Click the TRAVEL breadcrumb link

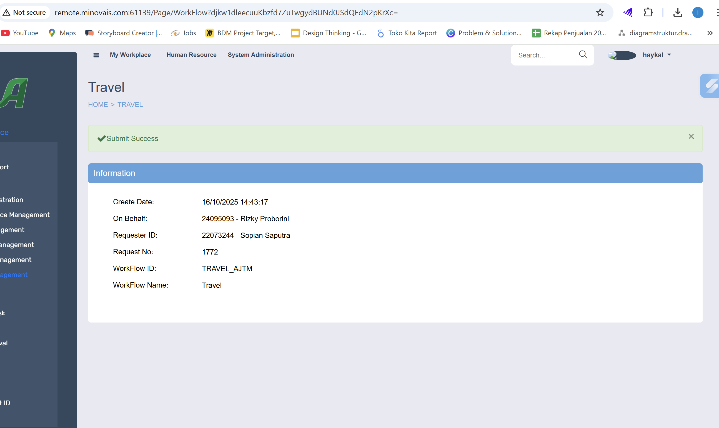click(130, 104)
